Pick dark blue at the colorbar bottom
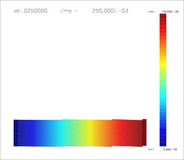 (x=163, y=143)
